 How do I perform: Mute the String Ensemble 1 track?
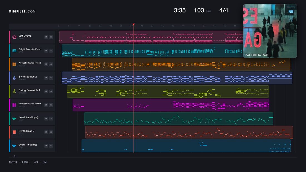pos(46,91)
